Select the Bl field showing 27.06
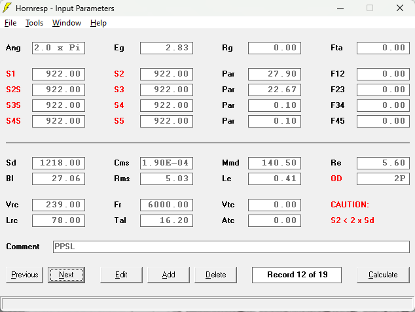Screen dimensions: 415x312 point(58,179)
